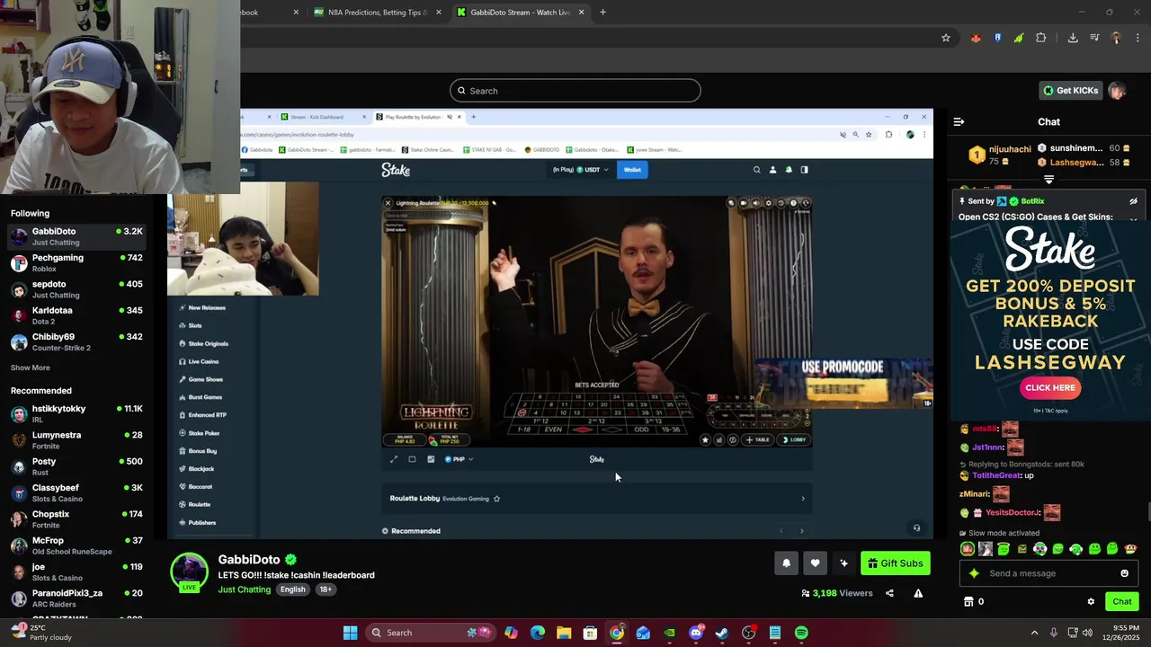Expand the chat leaderboard handle
The height and width of the screenshot is (647, 1151).
(x=1048, y=180)
